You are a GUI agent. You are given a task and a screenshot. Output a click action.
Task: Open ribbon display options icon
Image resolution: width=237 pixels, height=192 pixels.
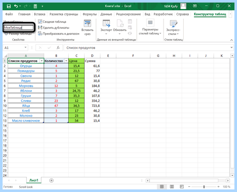(x=195, y=6)
